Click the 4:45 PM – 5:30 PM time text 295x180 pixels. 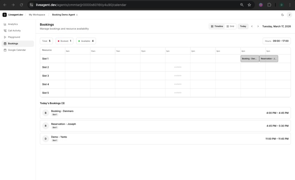pyautogui.click(x=277, y=126)
